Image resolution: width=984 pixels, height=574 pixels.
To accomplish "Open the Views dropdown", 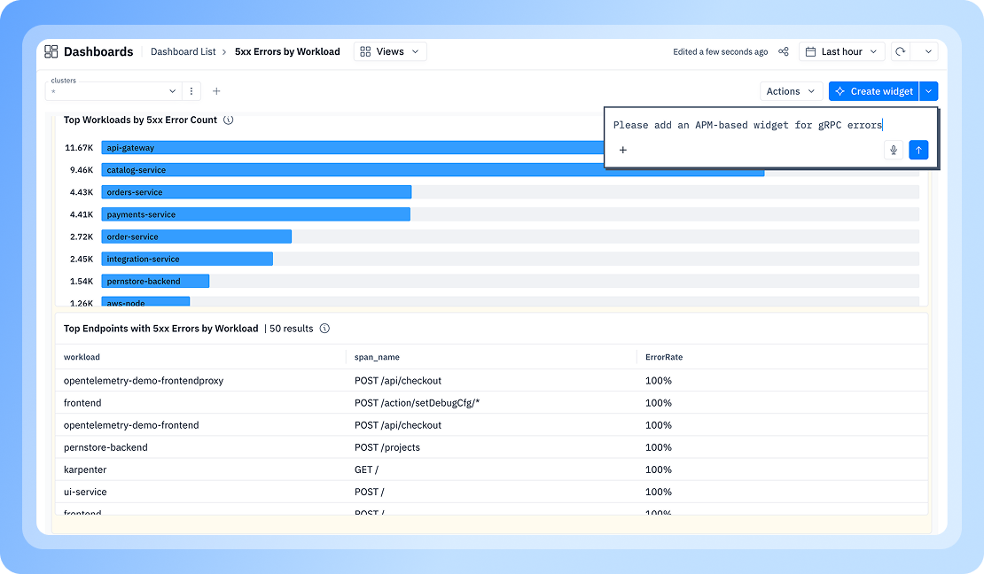I will (390, 51).
